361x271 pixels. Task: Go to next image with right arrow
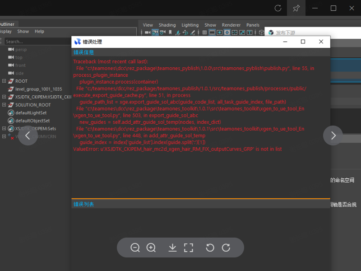tap(333, 135)
